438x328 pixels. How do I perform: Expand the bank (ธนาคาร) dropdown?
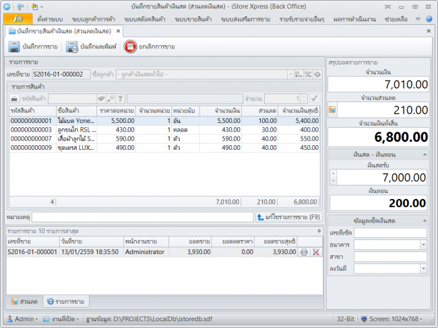pyautogui.click(x=422, y=245)
